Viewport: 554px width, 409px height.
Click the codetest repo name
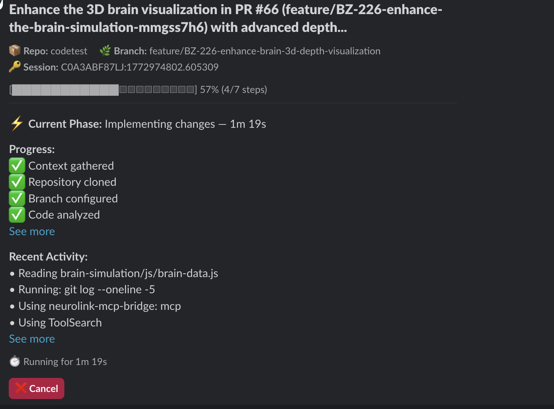click(x=69, y=51)
